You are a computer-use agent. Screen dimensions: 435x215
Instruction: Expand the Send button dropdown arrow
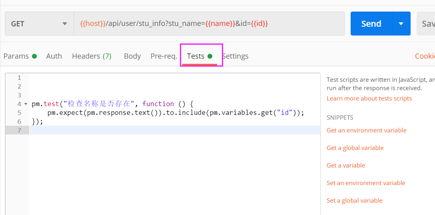pyautogui.click(x=401, y=24)
